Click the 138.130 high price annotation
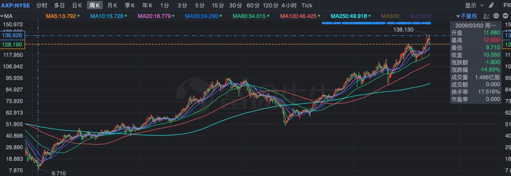The image size is (511, 176). [403, 30]
